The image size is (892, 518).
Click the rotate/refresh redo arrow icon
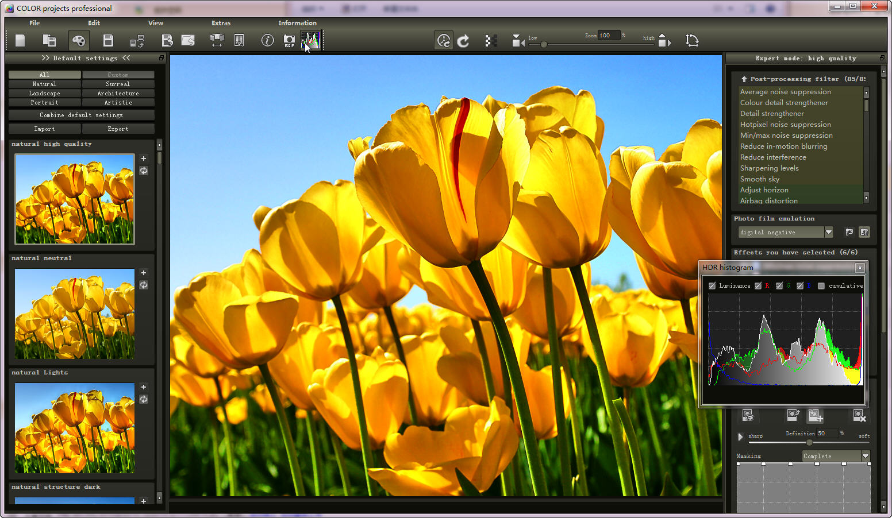[x=464, y=40]
